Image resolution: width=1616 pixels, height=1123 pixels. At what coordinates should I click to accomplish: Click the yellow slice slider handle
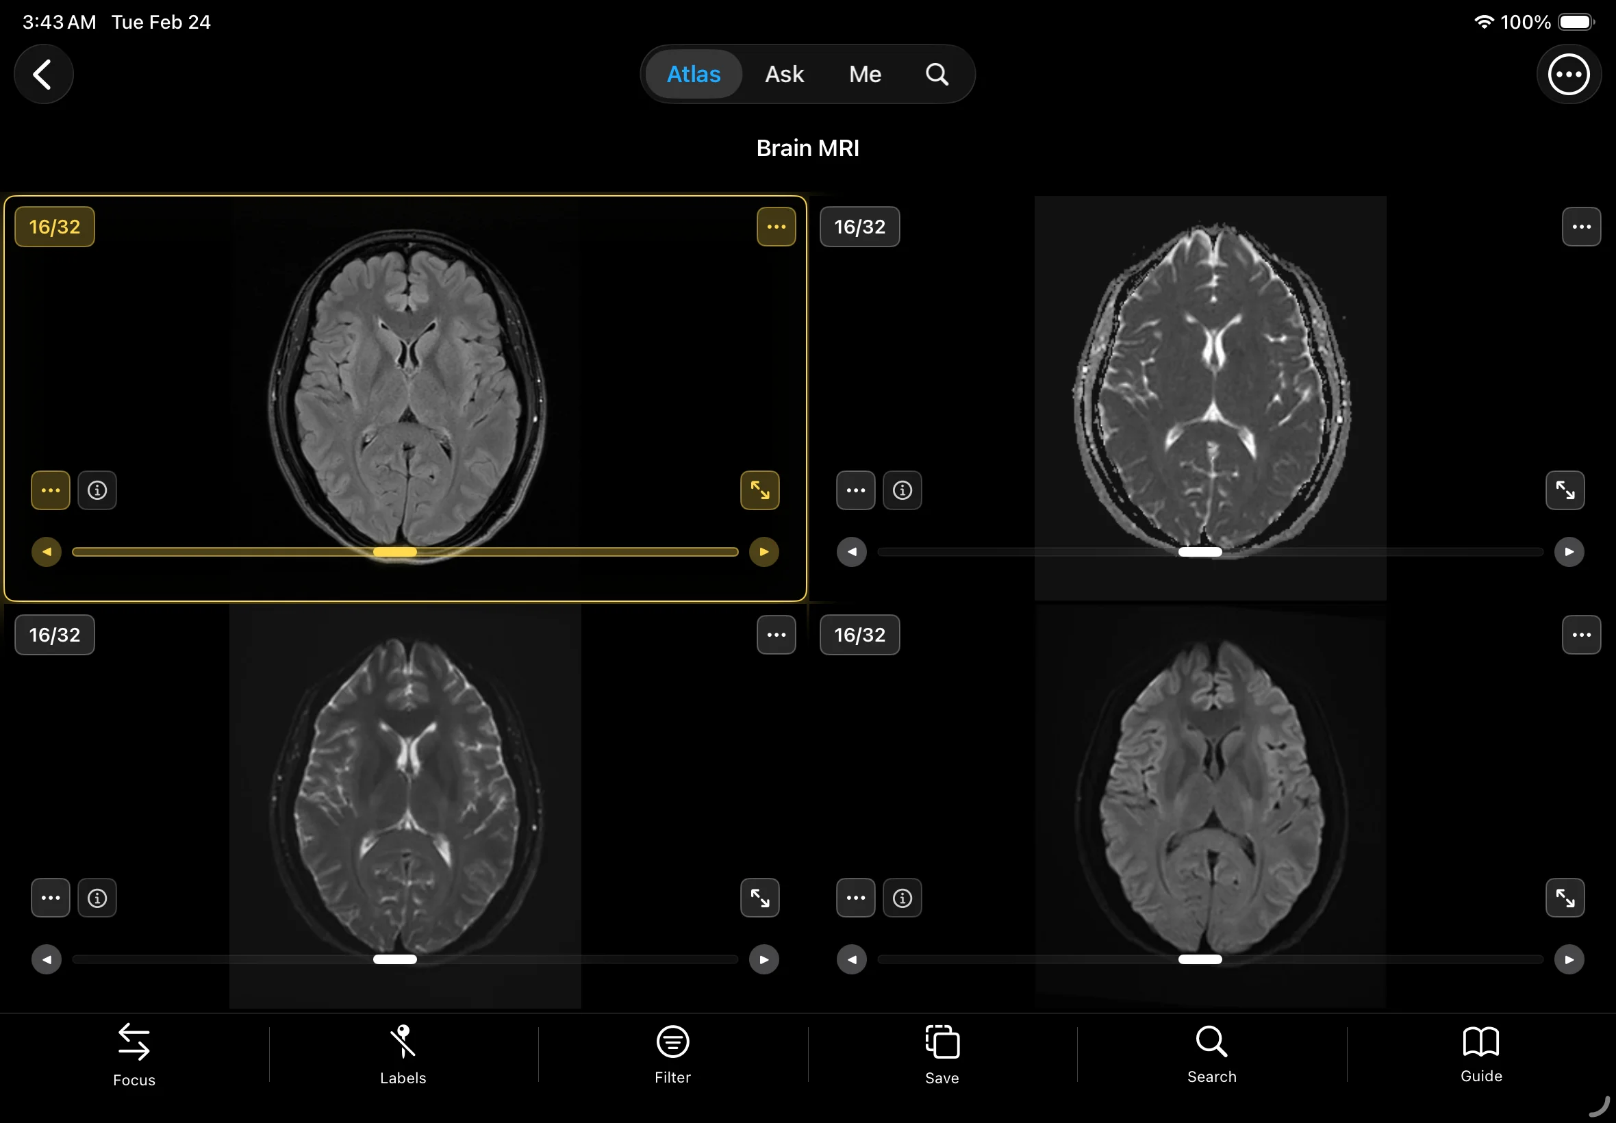(x=394, y=552)
